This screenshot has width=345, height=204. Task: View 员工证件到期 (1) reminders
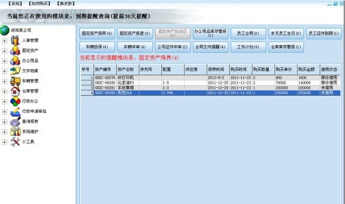pyautogui.click(x=324, y=34)
